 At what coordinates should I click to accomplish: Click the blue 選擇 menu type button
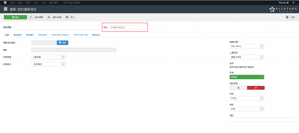(62, 43)
